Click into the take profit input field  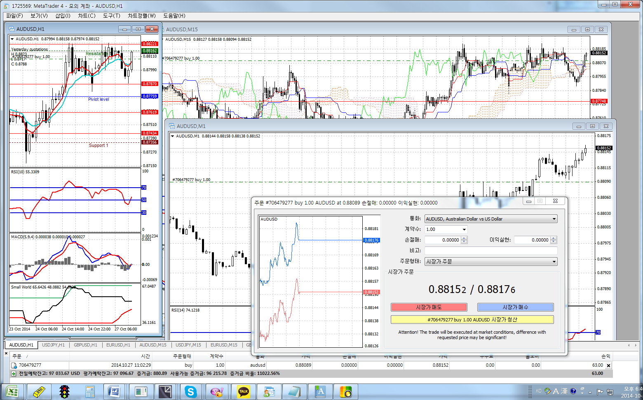(x=532, y=240)
